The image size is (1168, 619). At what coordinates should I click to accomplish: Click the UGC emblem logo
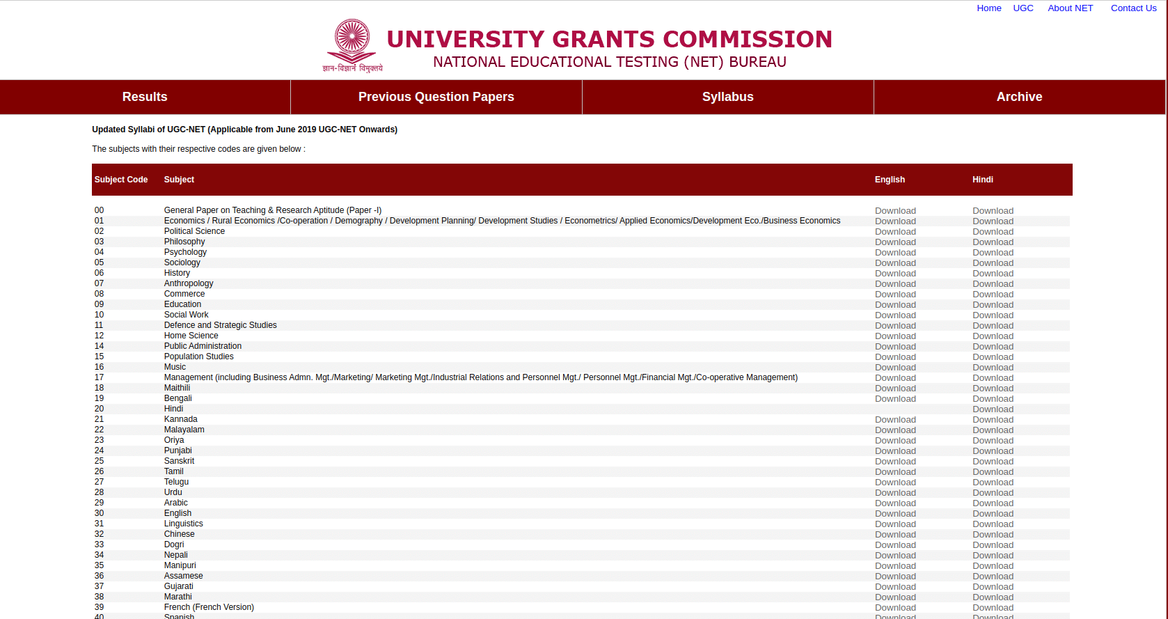[352, 45]
